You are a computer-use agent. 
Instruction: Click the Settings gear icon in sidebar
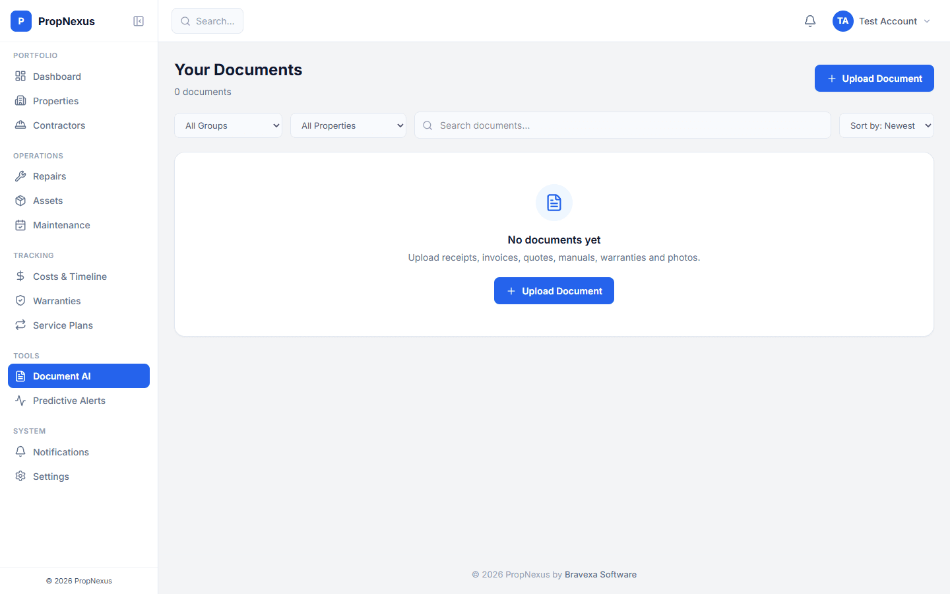coord(20,477)
